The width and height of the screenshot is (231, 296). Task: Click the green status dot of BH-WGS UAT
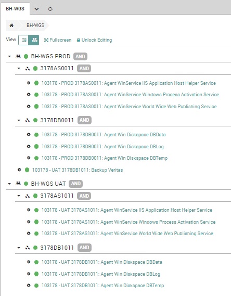point(26,184)
